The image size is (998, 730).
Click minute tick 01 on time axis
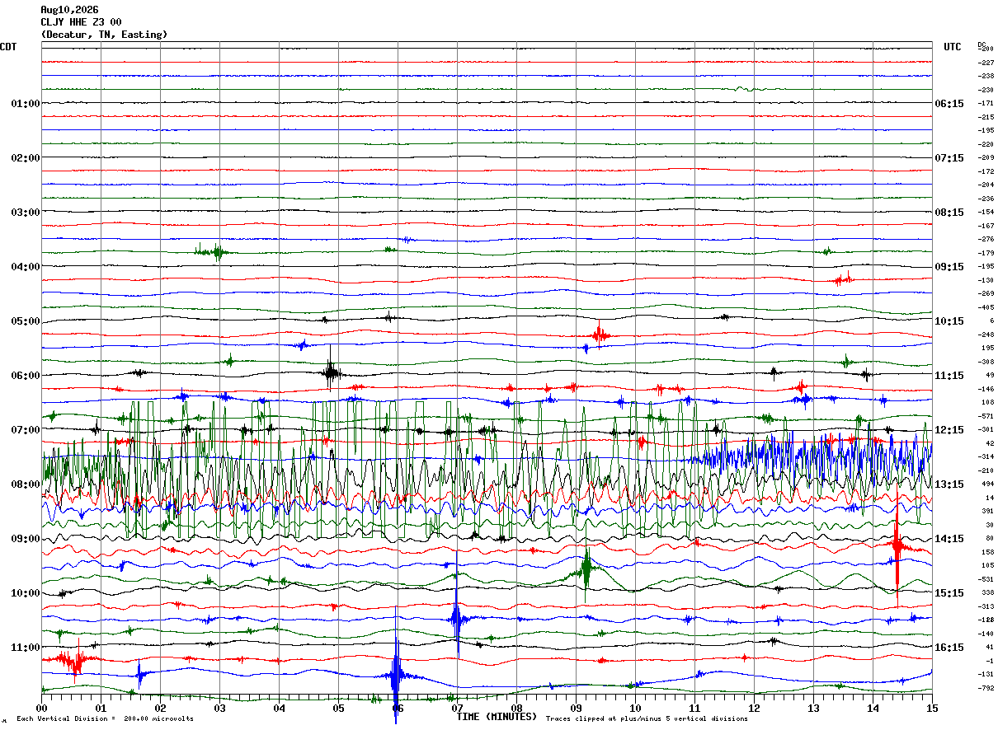pyautogui.click(x=101, y=708)
